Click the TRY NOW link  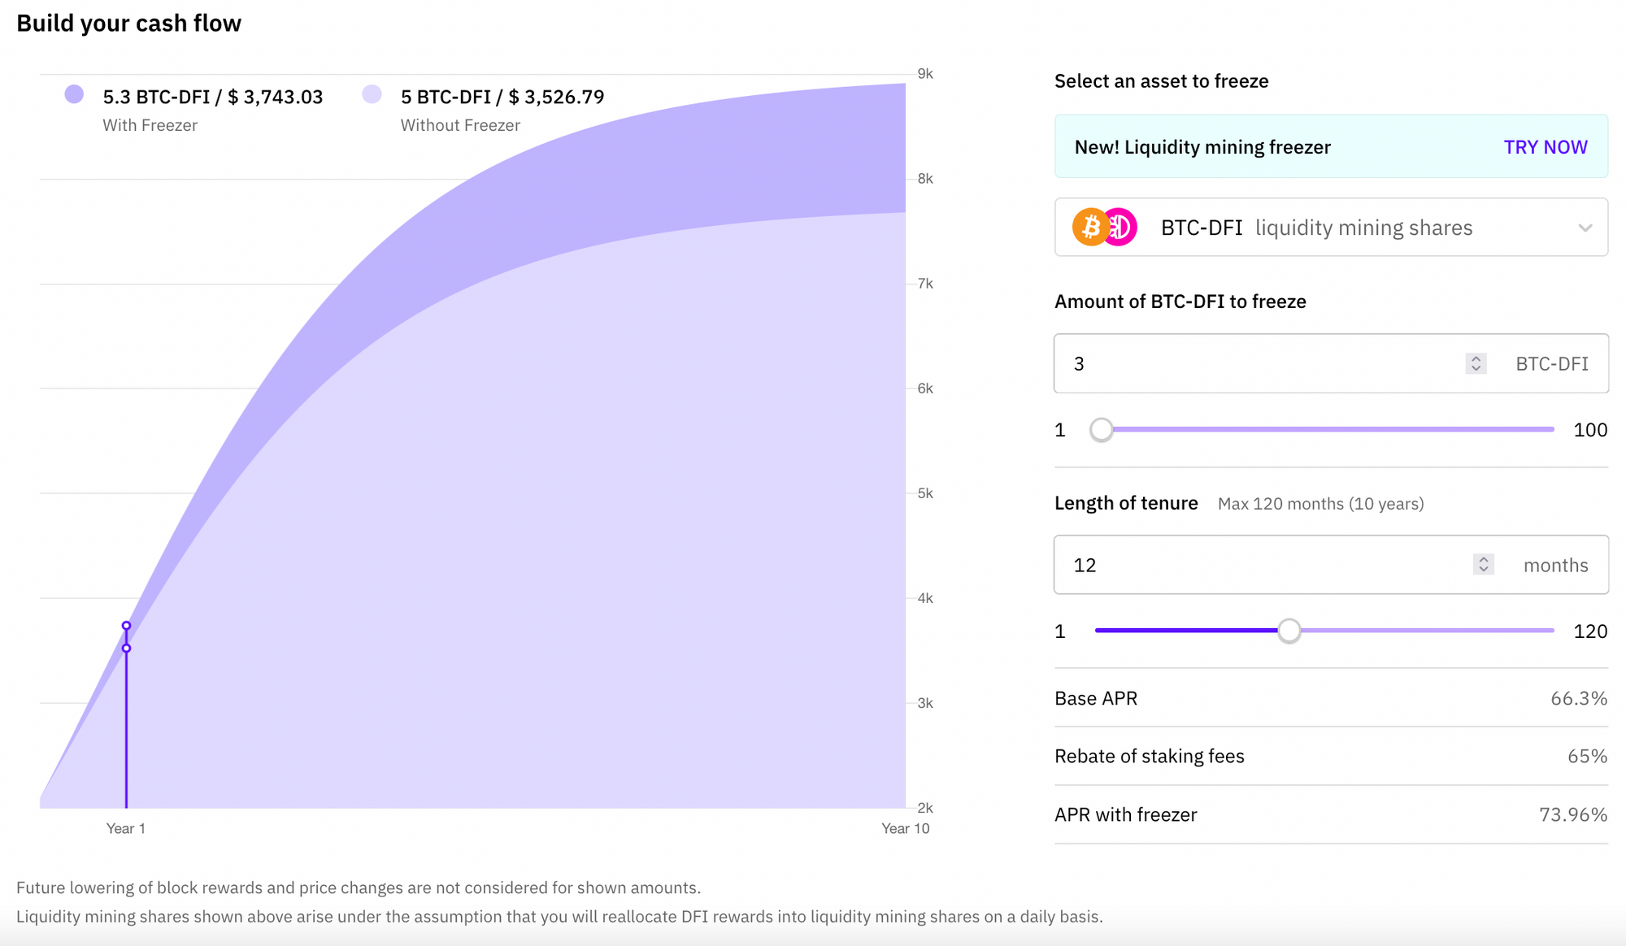pyautogui.click(x=1545, y=147)
